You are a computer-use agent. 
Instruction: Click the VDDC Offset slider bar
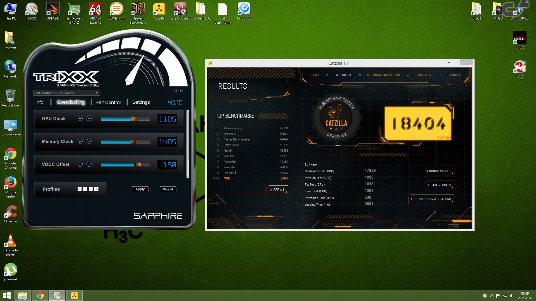click(125, 164)
